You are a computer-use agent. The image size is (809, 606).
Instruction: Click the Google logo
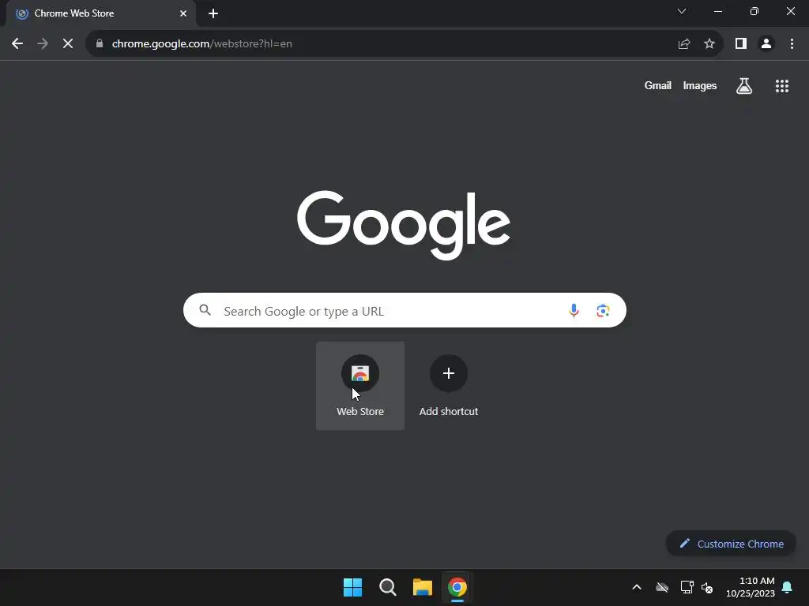404,225
